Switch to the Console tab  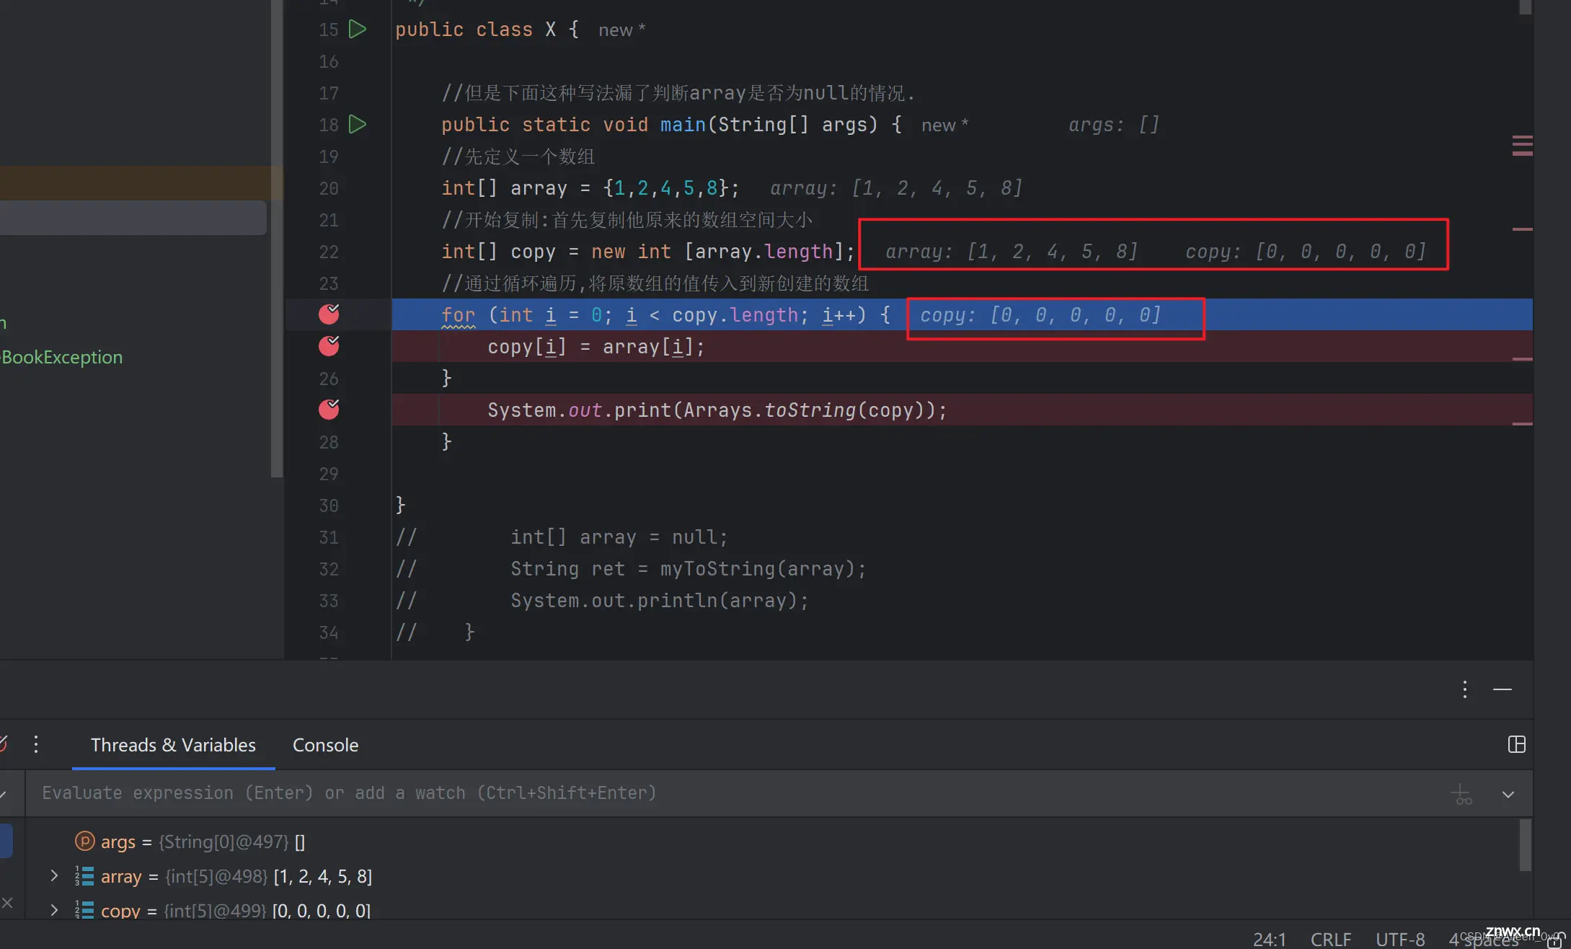(325, 743)
